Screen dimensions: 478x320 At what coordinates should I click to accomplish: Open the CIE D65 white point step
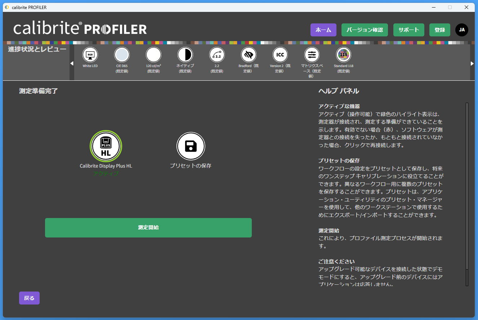[x=122, y=55]
